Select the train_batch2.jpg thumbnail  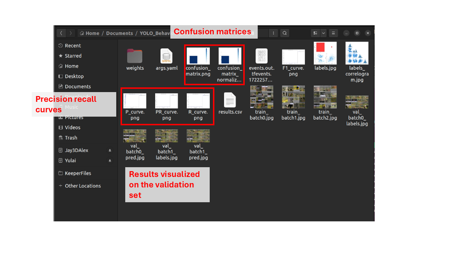point(325,97)
